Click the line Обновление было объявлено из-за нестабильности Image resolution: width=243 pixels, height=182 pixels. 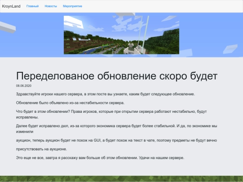[70, 103]
